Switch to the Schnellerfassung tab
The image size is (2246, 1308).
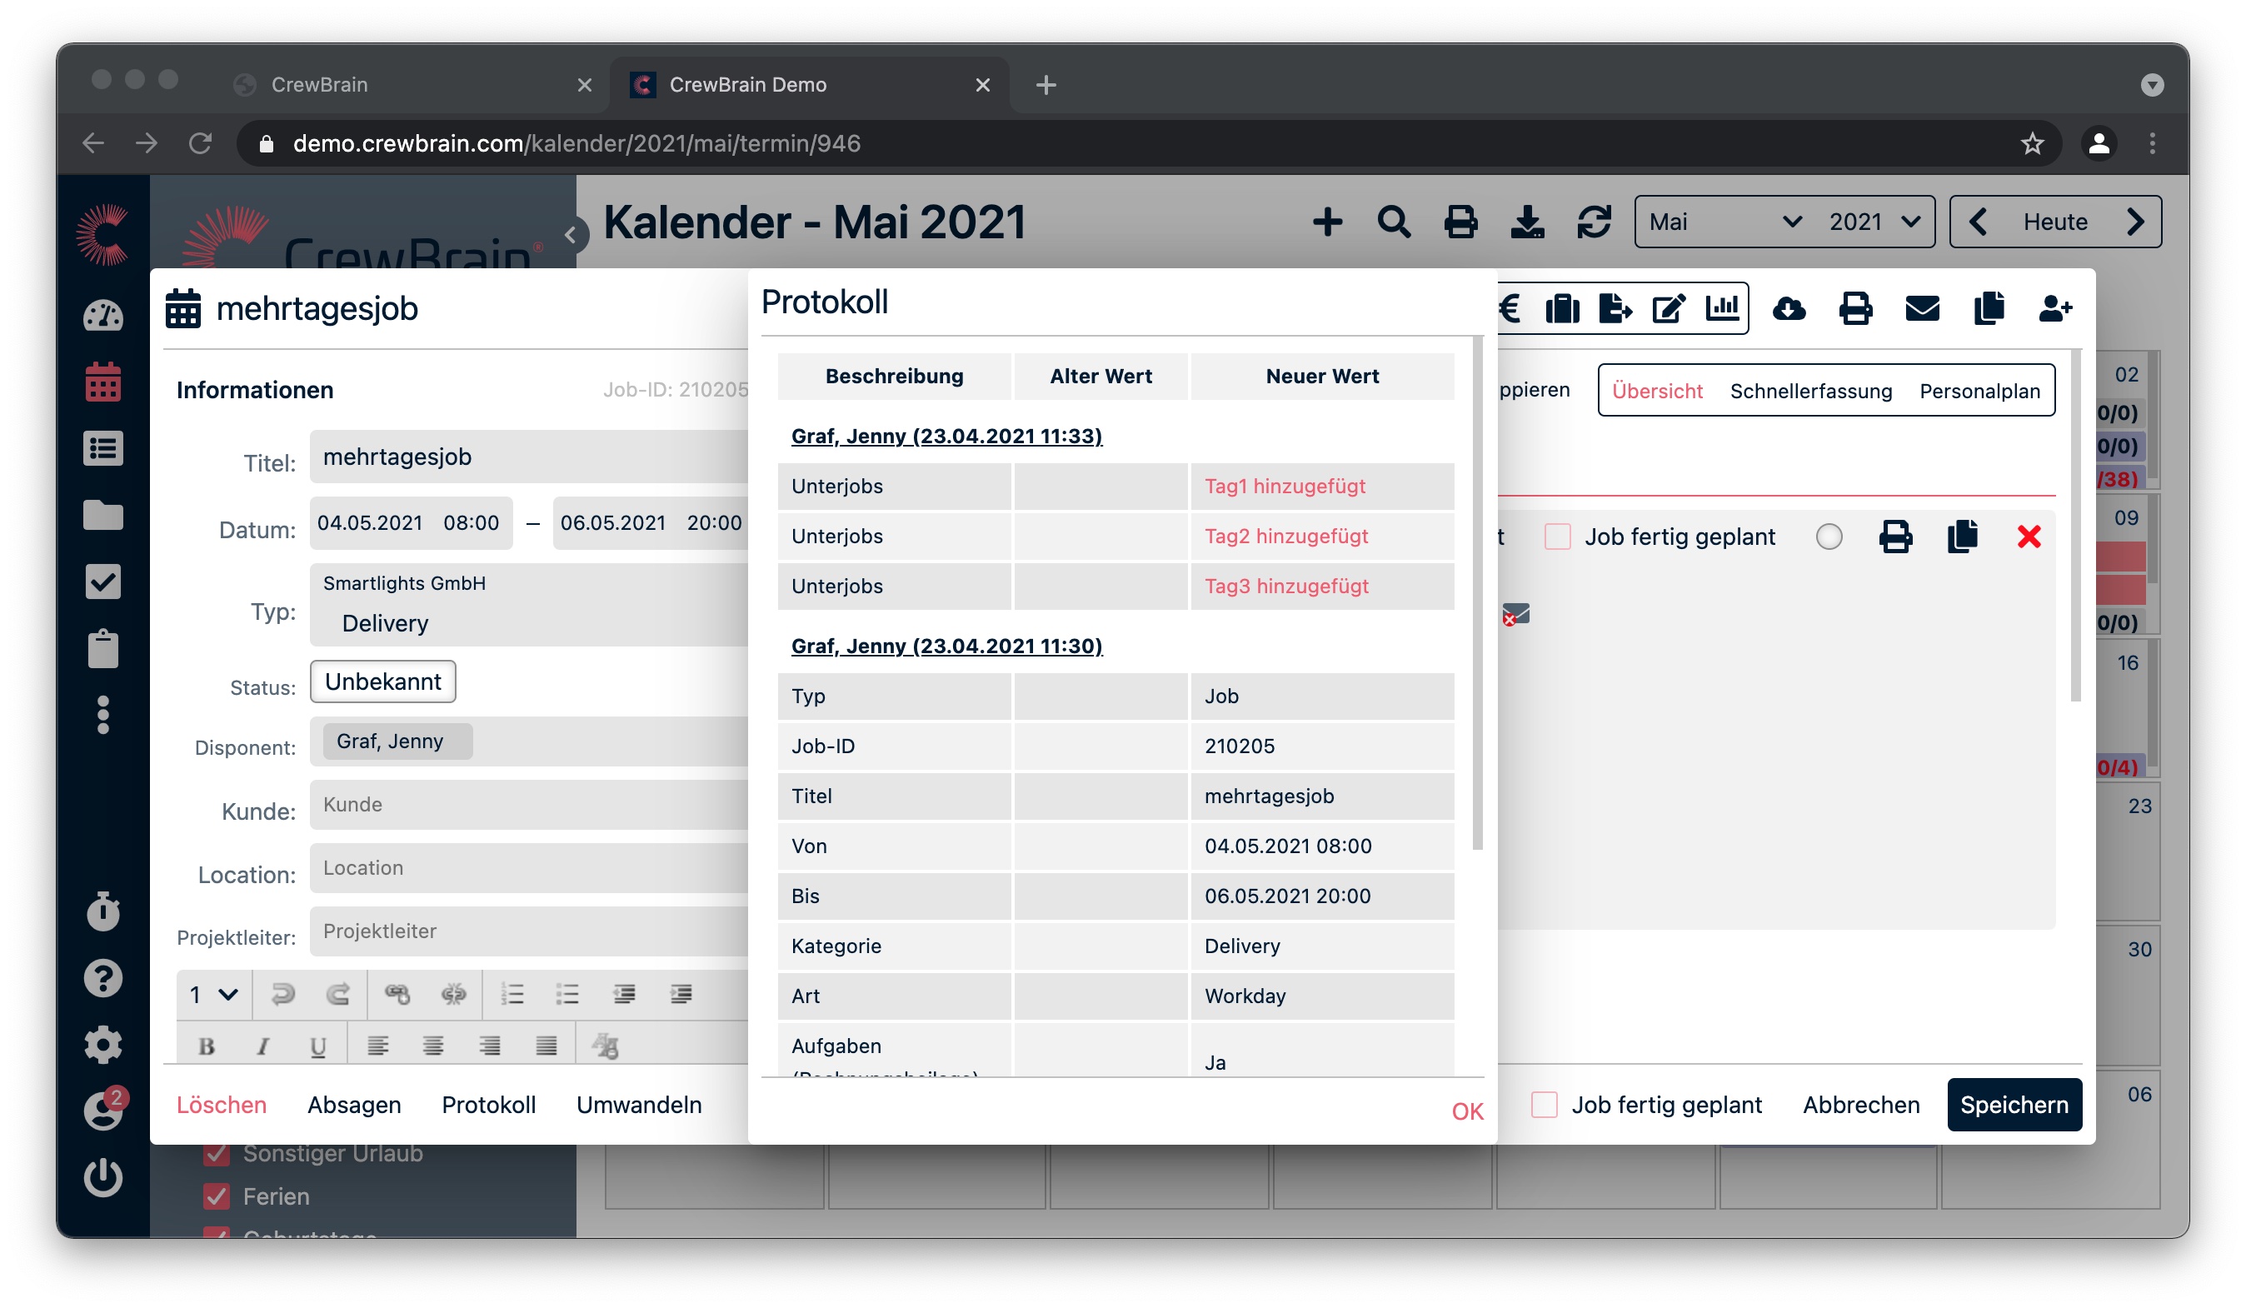(x=1810, y=390)
